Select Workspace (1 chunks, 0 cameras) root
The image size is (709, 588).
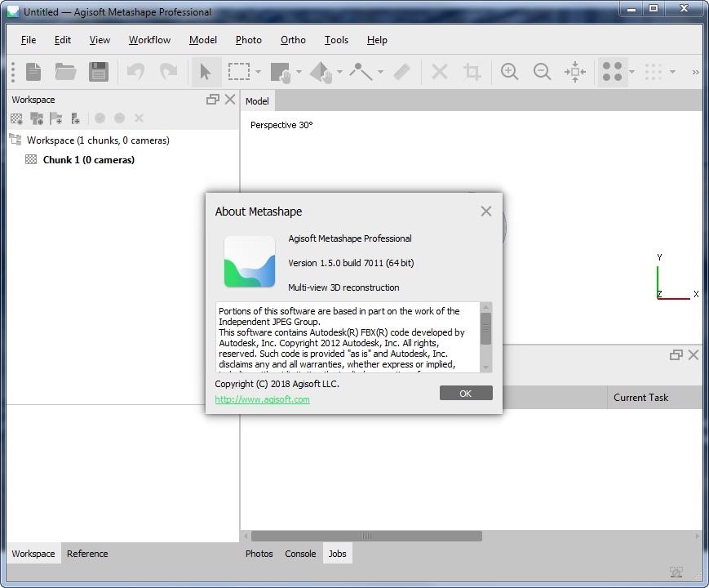coord(98,140)
